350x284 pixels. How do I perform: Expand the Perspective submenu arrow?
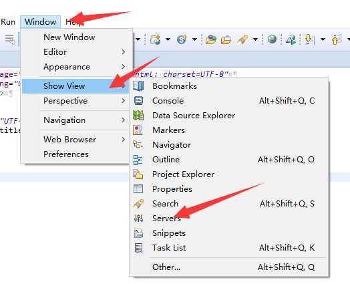point(123,101)
